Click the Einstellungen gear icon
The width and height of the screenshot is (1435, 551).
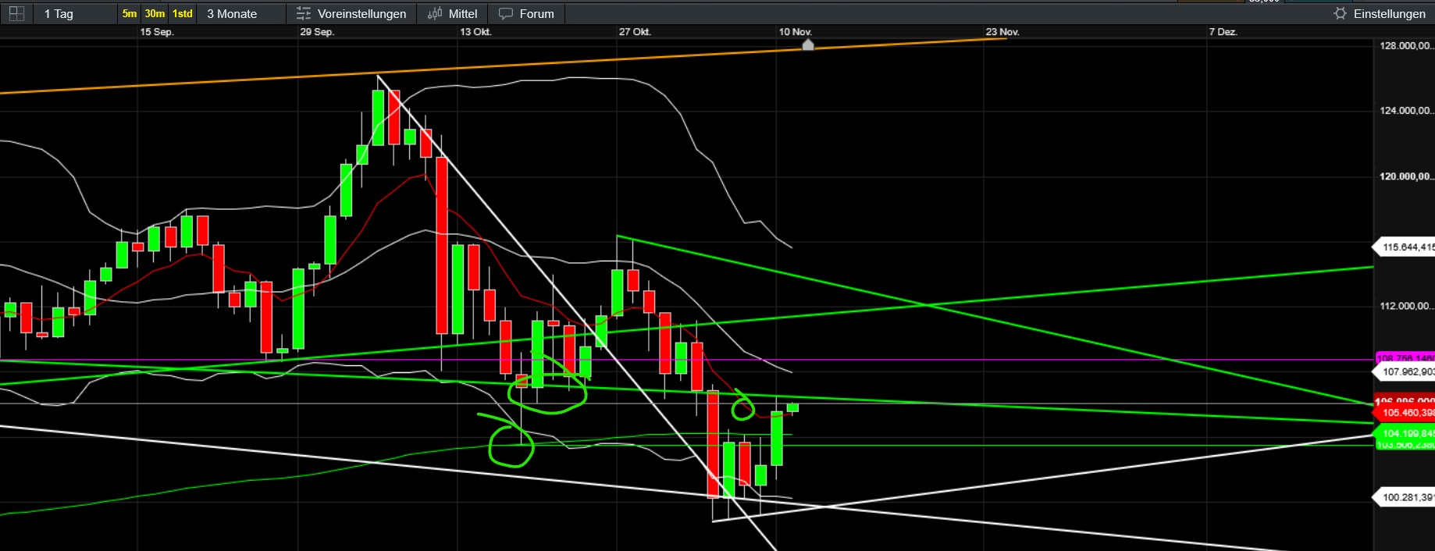click(1340, 13)
